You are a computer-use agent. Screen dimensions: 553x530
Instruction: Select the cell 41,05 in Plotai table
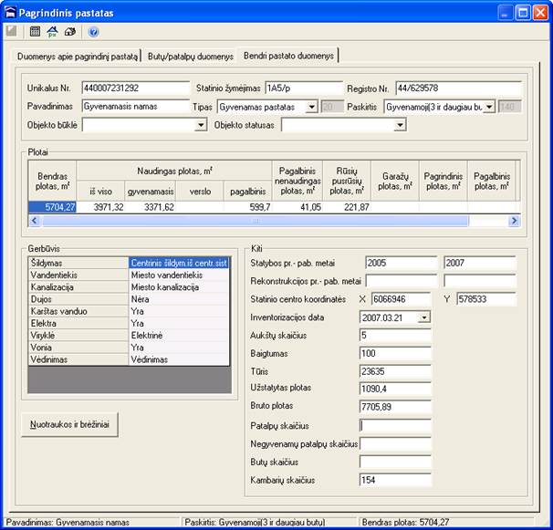297,207
